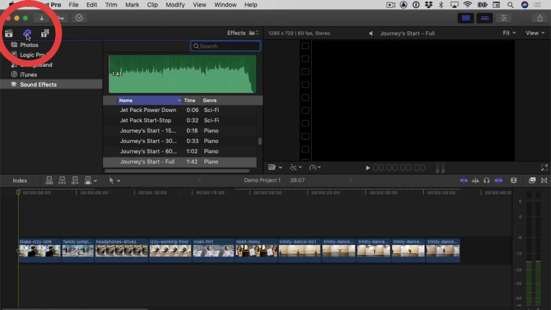
Task: Click Connect clip to primary storyline
Action: 49,180
